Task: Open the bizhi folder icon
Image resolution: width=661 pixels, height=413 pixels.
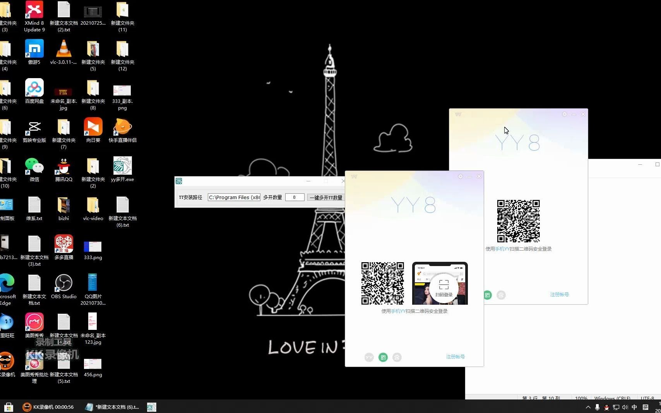Action: pyautogui.click(x=63, y=208)
